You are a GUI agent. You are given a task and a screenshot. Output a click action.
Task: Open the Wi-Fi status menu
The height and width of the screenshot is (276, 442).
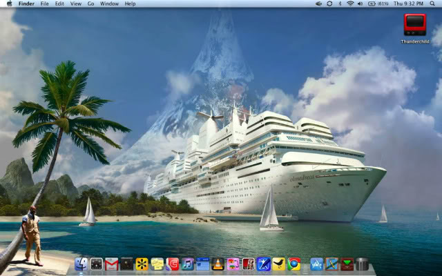[x=350, y=3]
